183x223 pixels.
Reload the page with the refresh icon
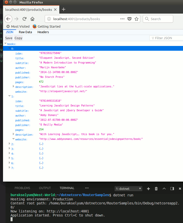pyautogui.click(x=24, y=19)
